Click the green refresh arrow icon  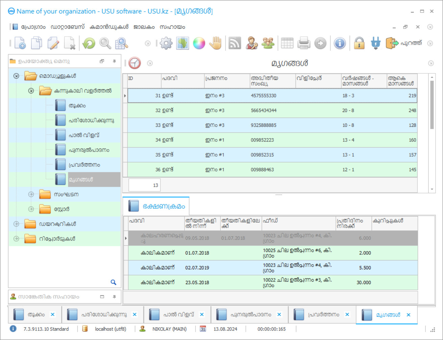pyautogui.click(x=89, y=43)
